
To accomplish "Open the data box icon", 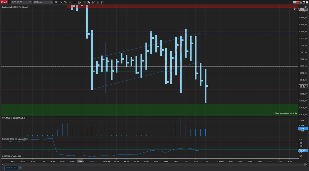I will coord(80,2).
